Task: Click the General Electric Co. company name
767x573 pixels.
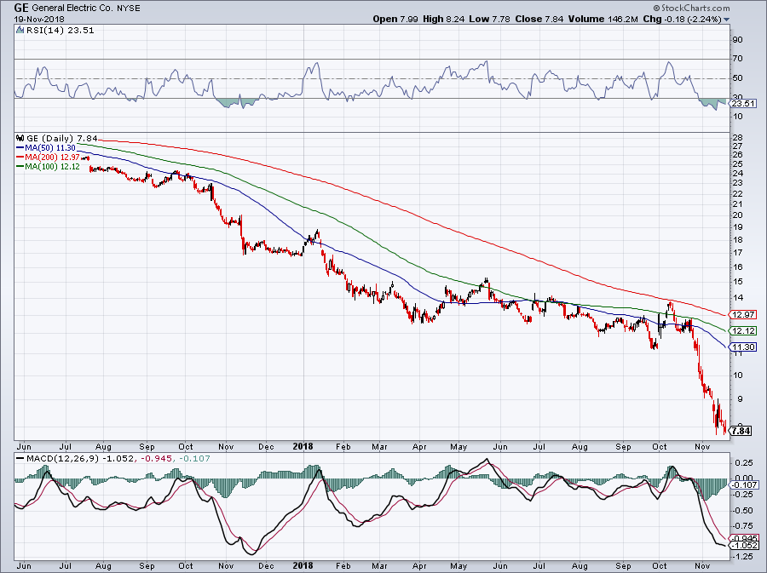Action: click(x=82, y=7)
